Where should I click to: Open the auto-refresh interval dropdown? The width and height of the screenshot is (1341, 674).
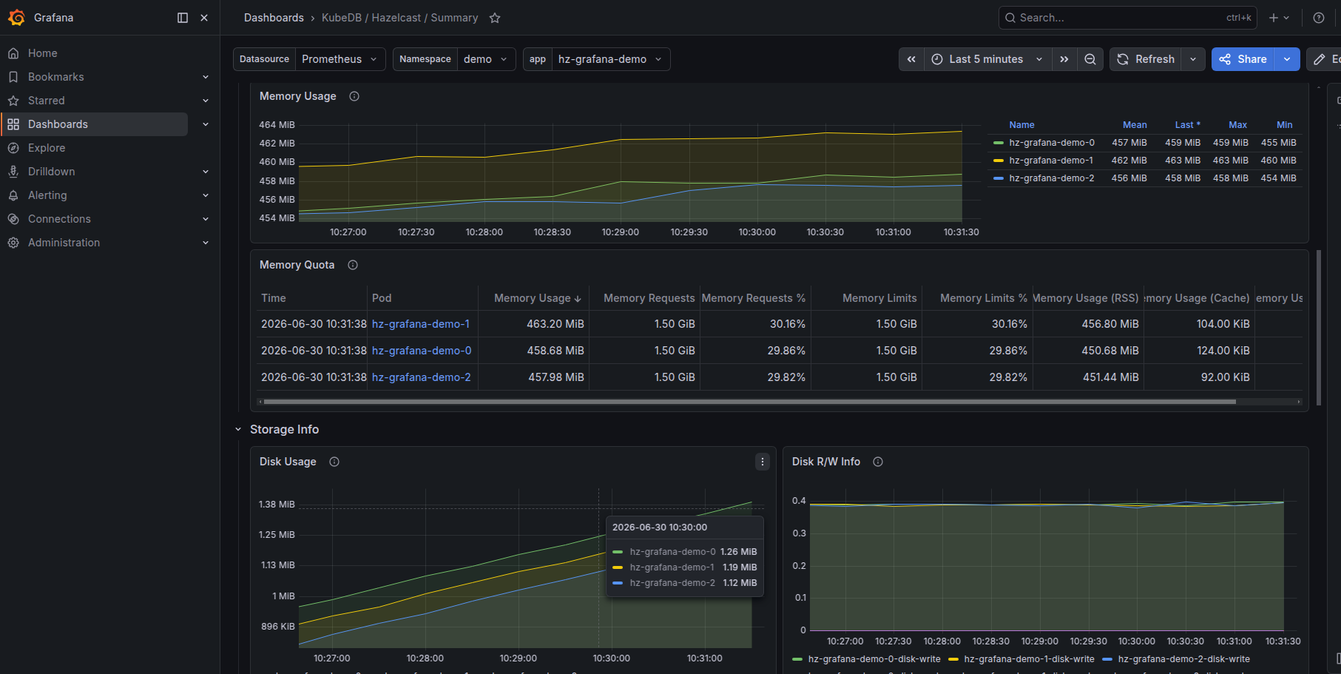pyautogui.click(x=1193, y=59)
